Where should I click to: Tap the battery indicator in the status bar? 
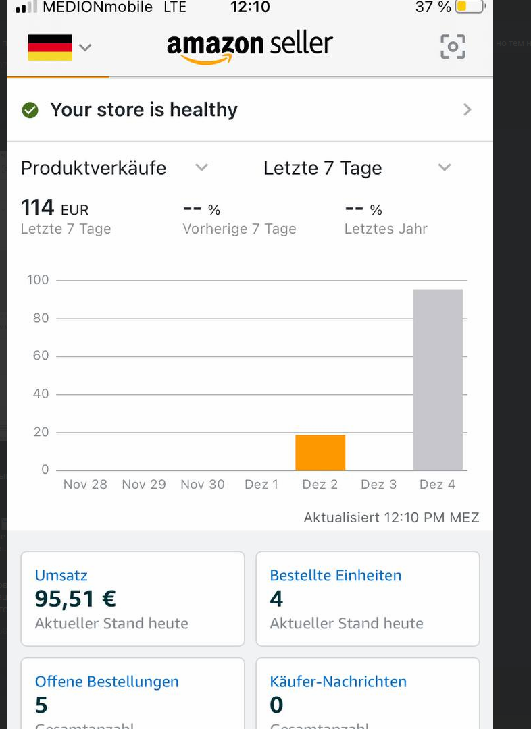pos(470,7)
